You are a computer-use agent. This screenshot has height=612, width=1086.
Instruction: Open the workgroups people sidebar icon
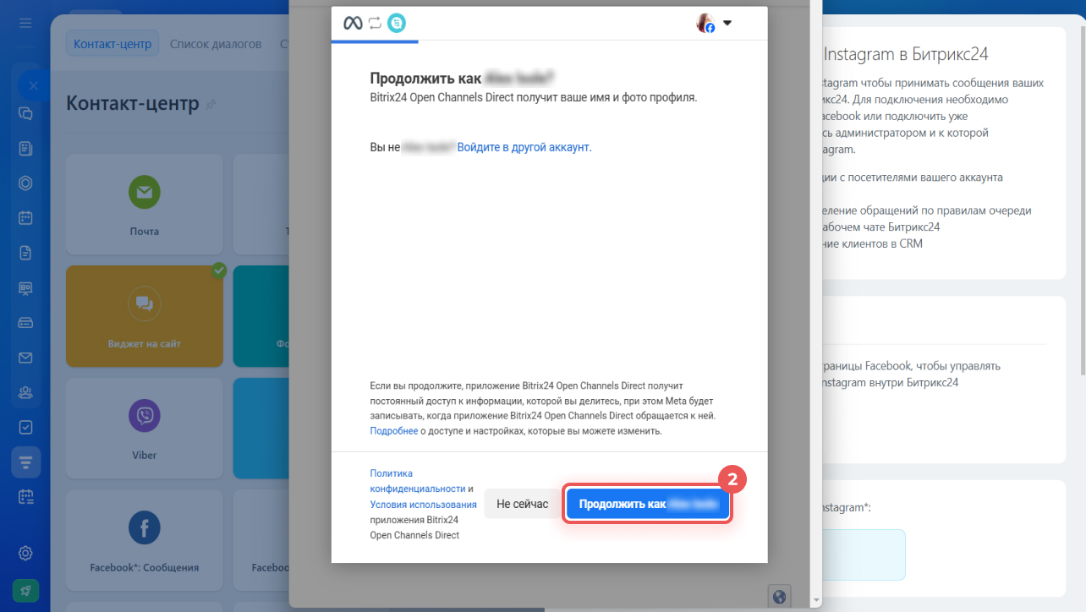pyautogui.click(x=25, y=392)
